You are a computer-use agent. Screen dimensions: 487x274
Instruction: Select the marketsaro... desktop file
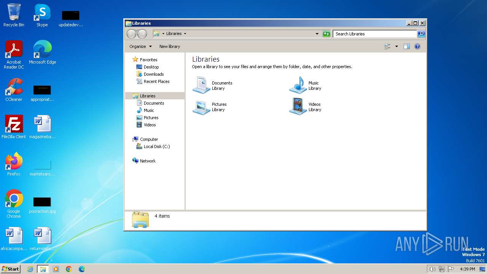(x=42, y=168)
